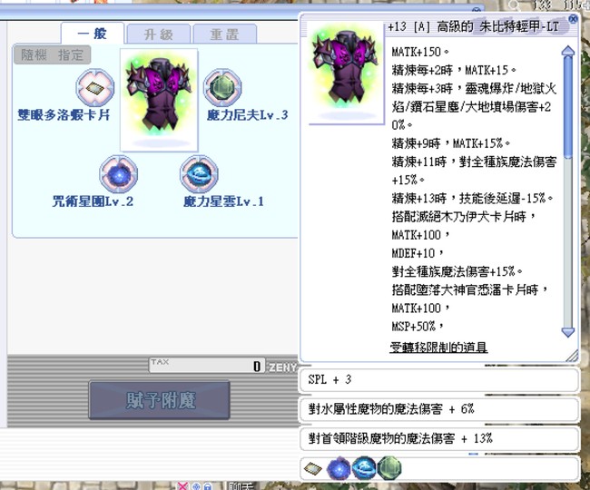The height and width of the screenshot is (490, 590).
Task: Click the light blue nebula orb in slot row
Action: (x=364, y=468)
